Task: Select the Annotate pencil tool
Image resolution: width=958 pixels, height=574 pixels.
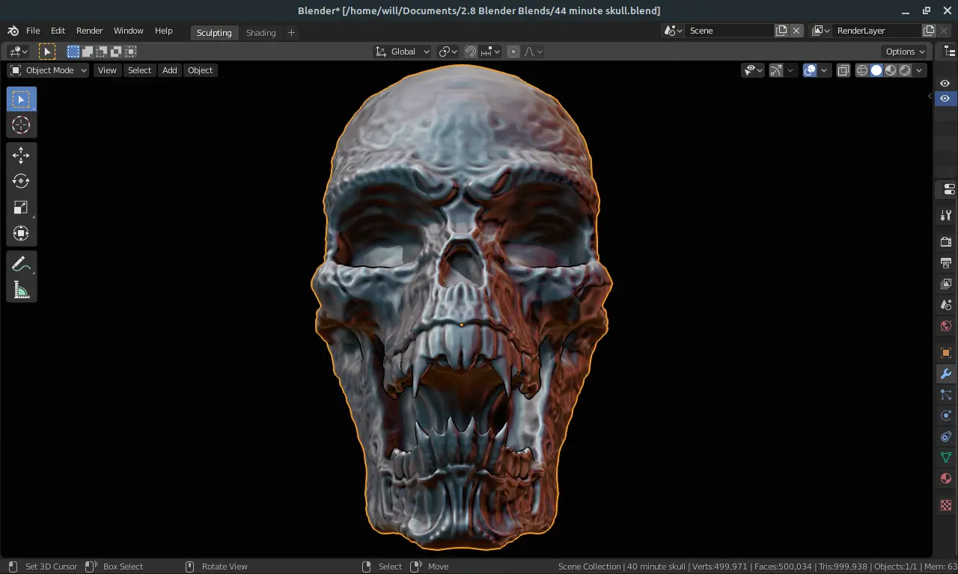Action: [21, 265]
